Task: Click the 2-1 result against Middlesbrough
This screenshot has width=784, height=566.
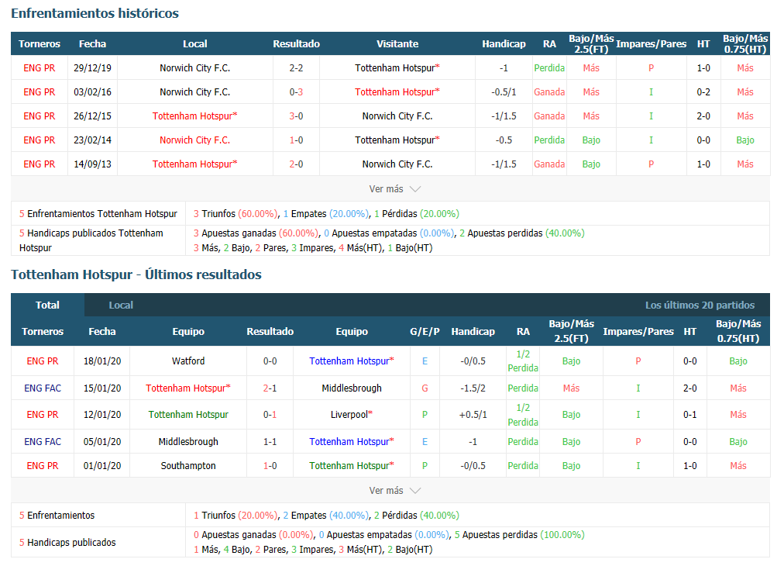Action: 270,388
